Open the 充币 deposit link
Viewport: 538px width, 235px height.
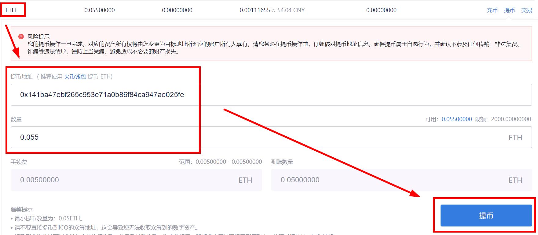[492, 10]
